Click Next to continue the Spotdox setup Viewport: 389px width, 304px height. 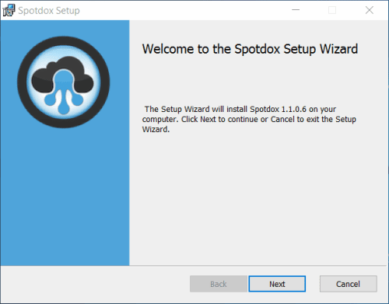click(x=277, y=284)
